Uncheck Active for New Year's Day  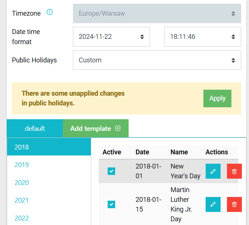coord(111,171)
